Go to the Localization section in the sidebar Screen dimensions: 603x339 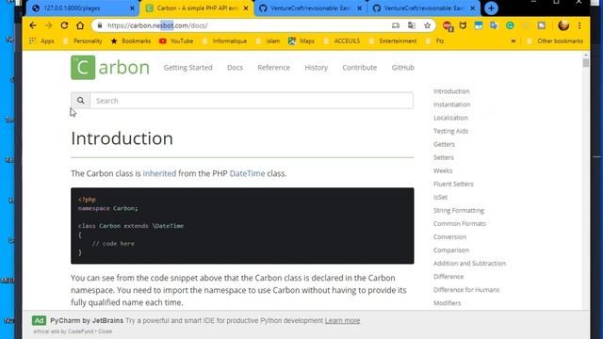pos(450,118)
